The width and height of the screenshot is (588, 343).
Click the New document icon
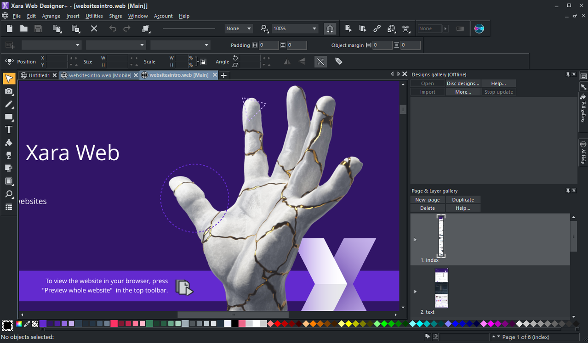point(10,28)
